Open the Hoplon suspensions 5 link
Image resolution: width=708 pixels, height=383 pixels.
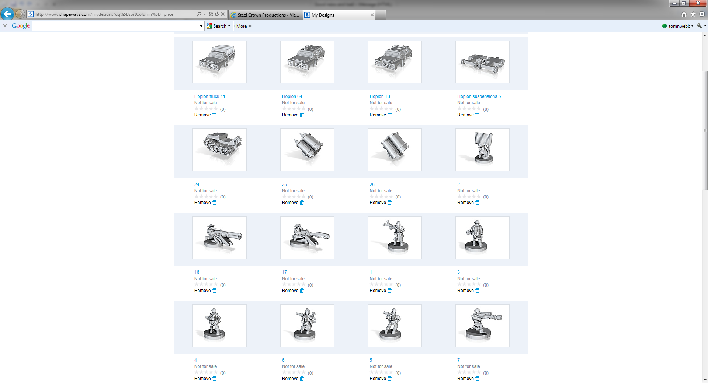tap(479, 96)
